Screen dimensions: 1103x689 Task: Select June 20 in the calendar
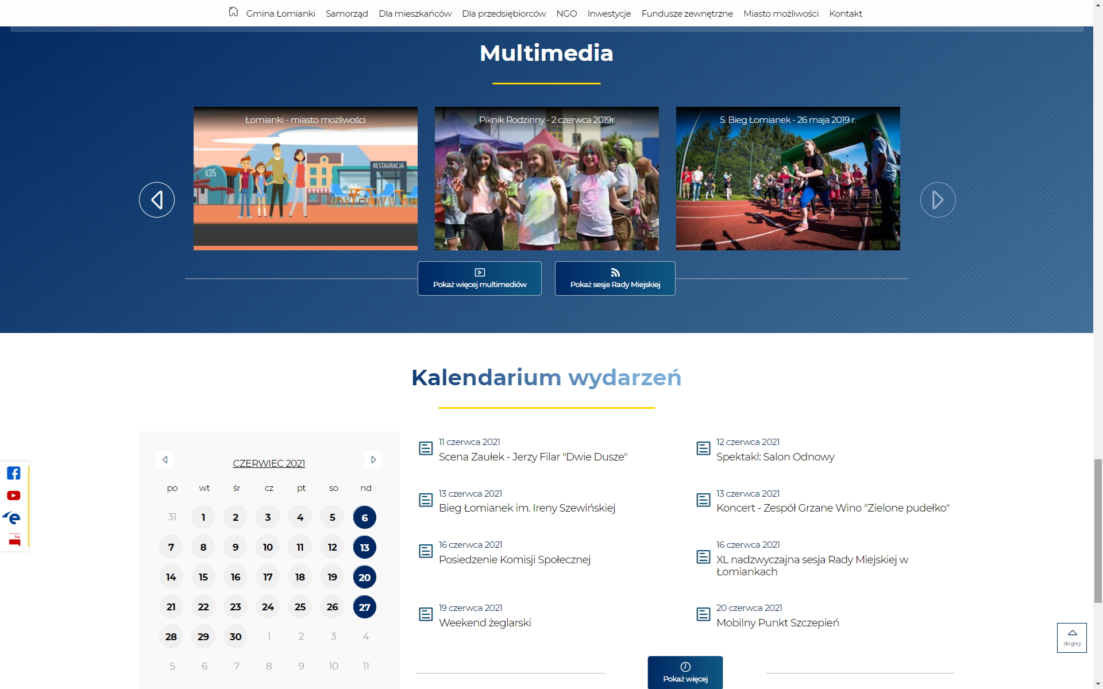point(365,577)
